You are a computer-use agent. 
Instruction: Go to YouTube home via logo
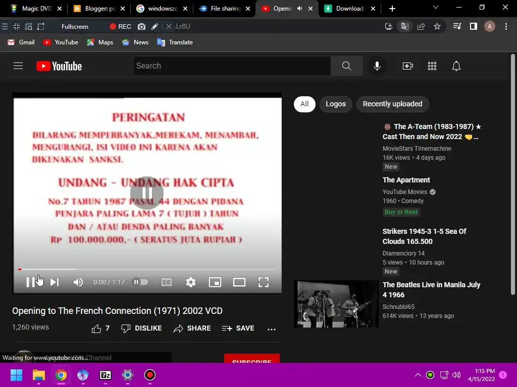coord(59,66)
